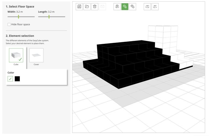Click the Length slider handle
The width and height of the screenshot is (209, 136).
(x=49, y=17)
